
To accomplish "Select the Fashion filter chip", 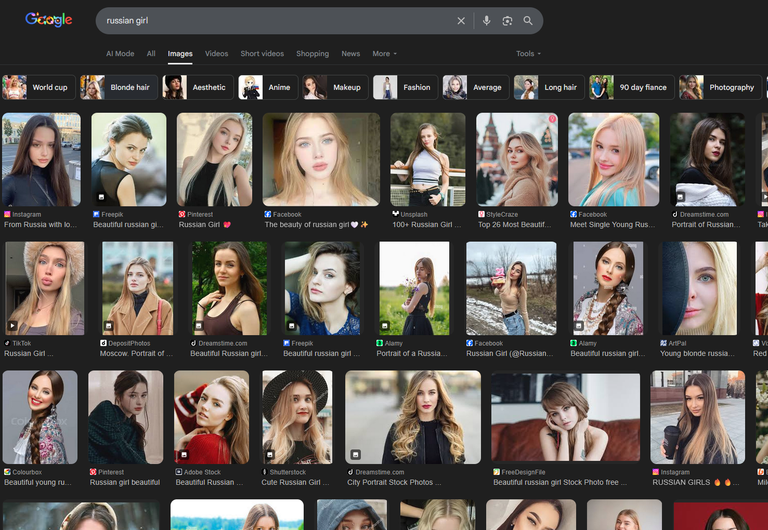I will click(406, 87).
